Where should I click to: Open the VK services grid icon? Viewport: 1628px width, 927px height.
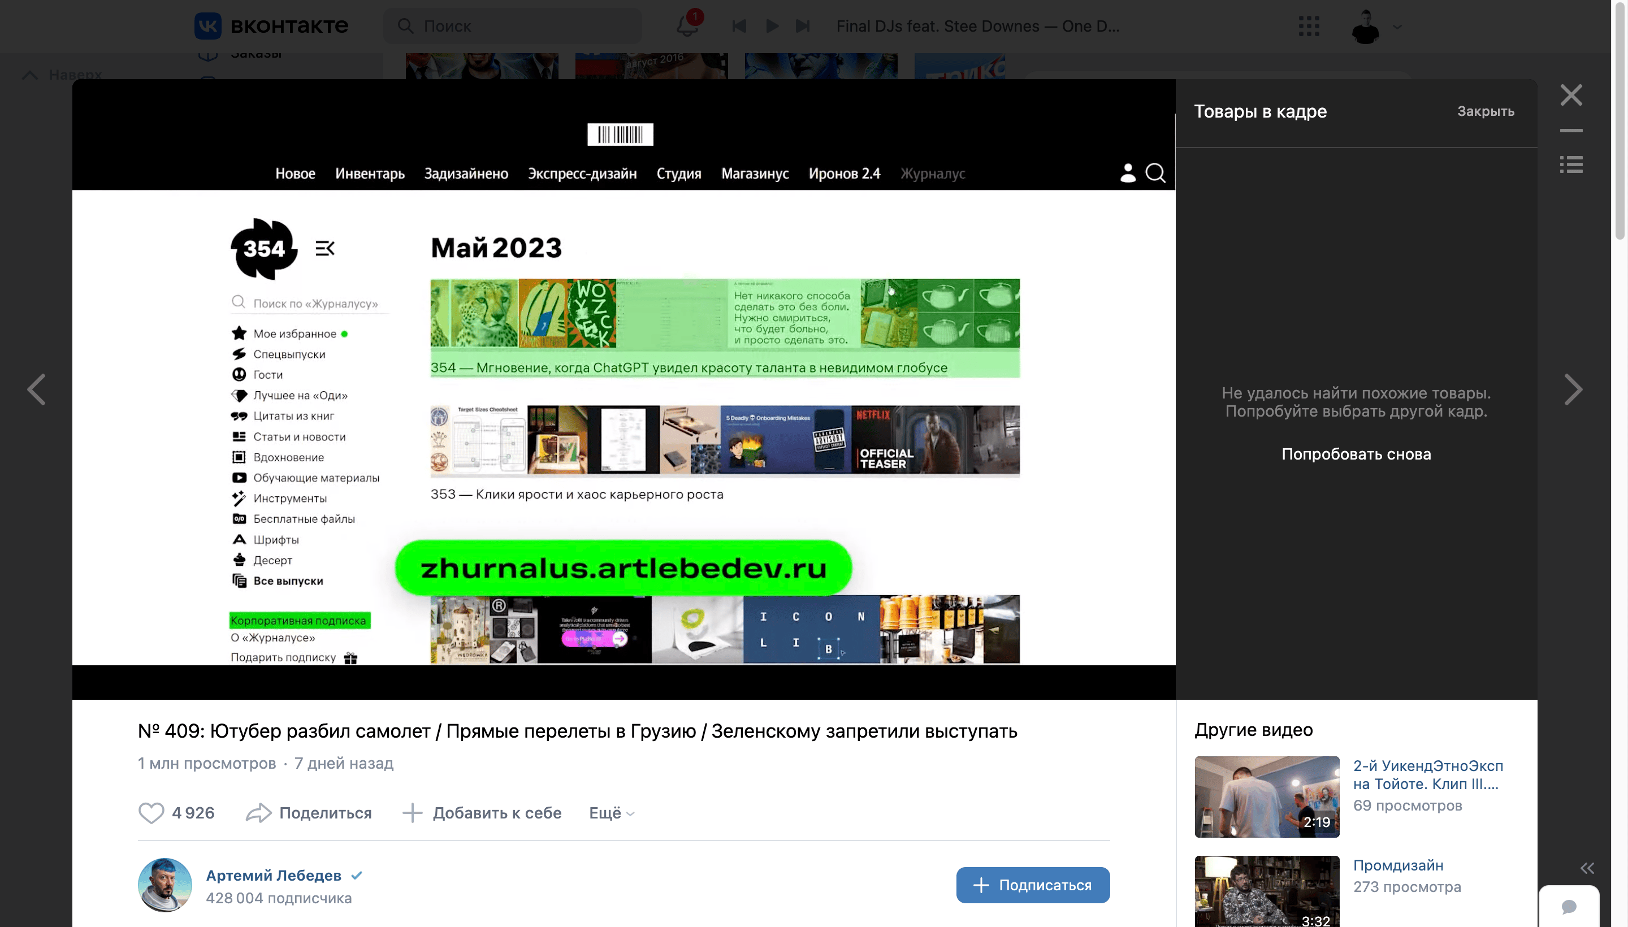[1309, 26]
